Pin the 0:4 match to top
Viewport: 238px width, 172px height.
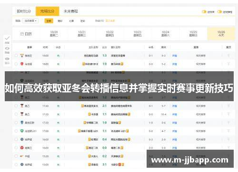[228, 139]
